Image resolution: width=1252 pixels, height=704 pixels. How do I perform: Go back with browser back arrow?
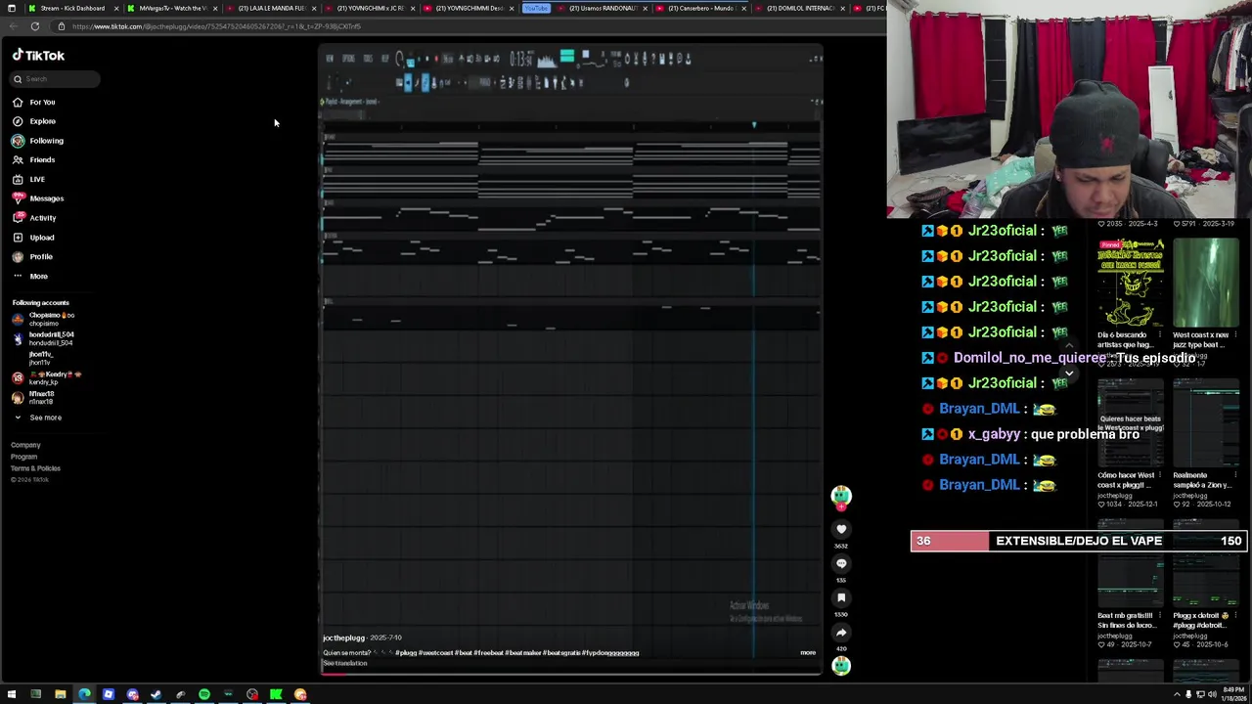tap(13, 26)
